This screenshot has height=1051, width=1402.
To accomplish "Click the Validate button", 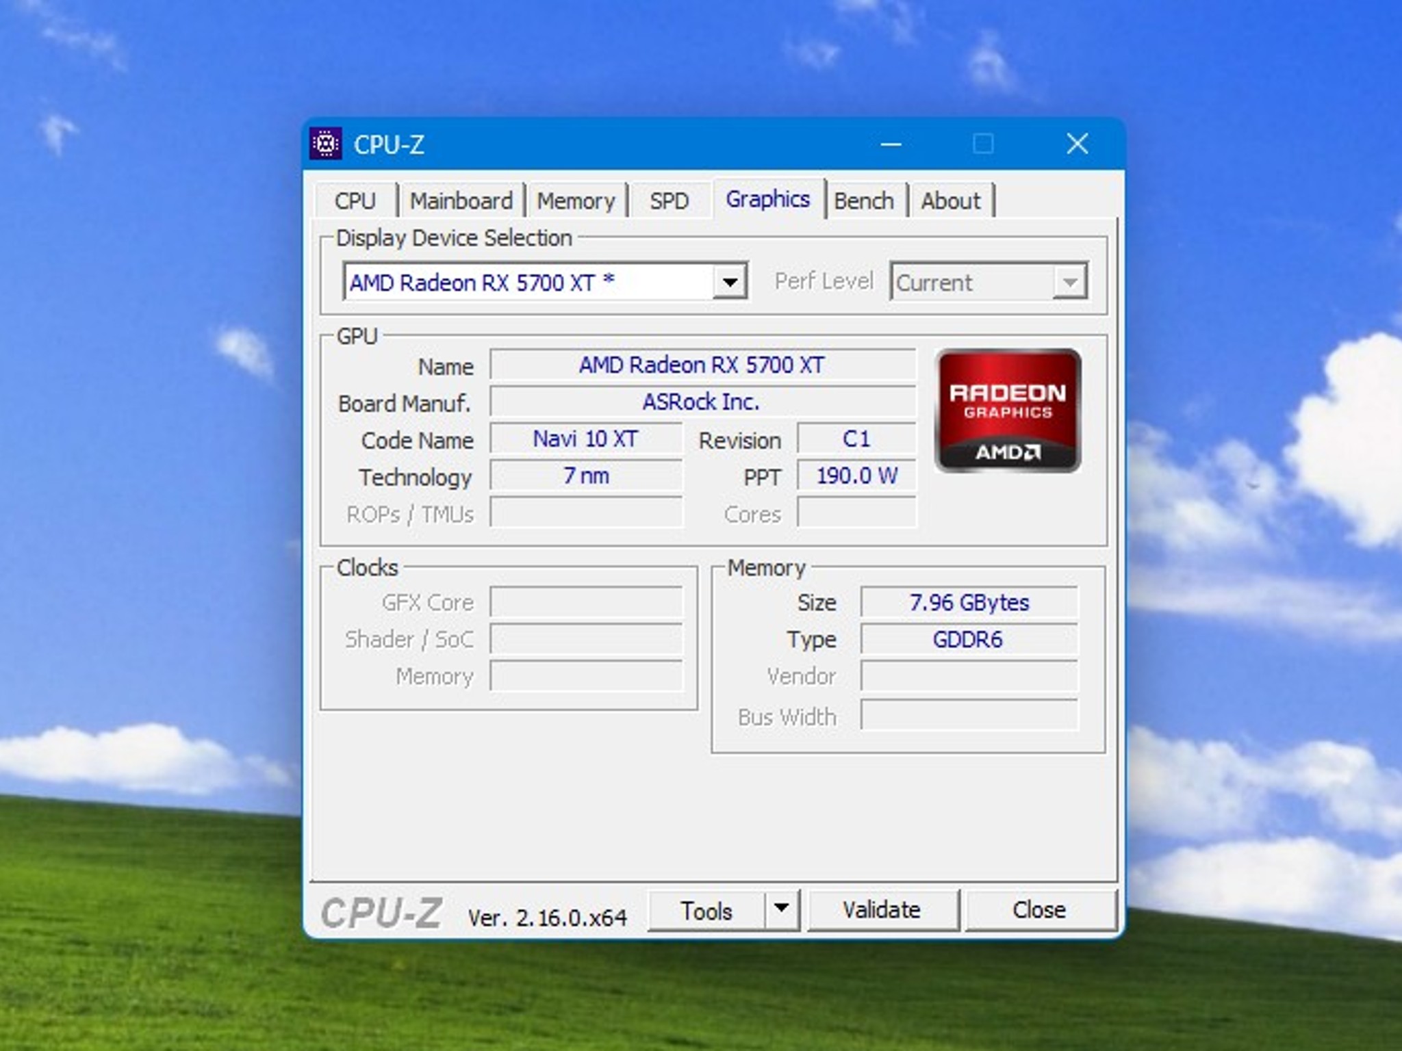I will [x=882, y=910].
